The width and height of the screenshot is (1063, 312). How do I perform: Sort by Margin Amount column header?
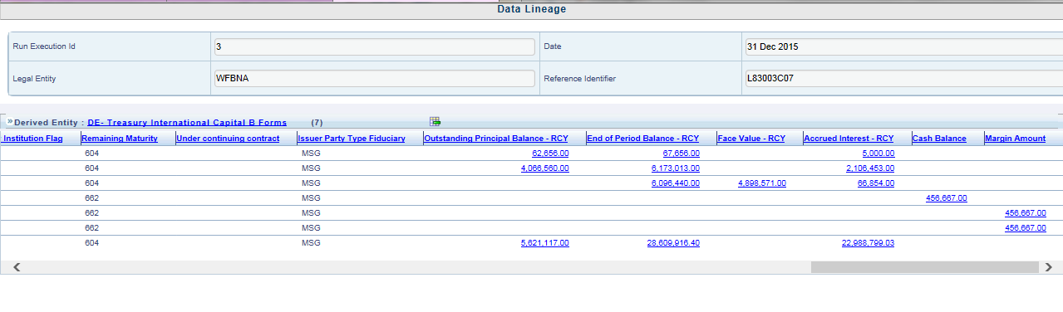pos(1015,139)
